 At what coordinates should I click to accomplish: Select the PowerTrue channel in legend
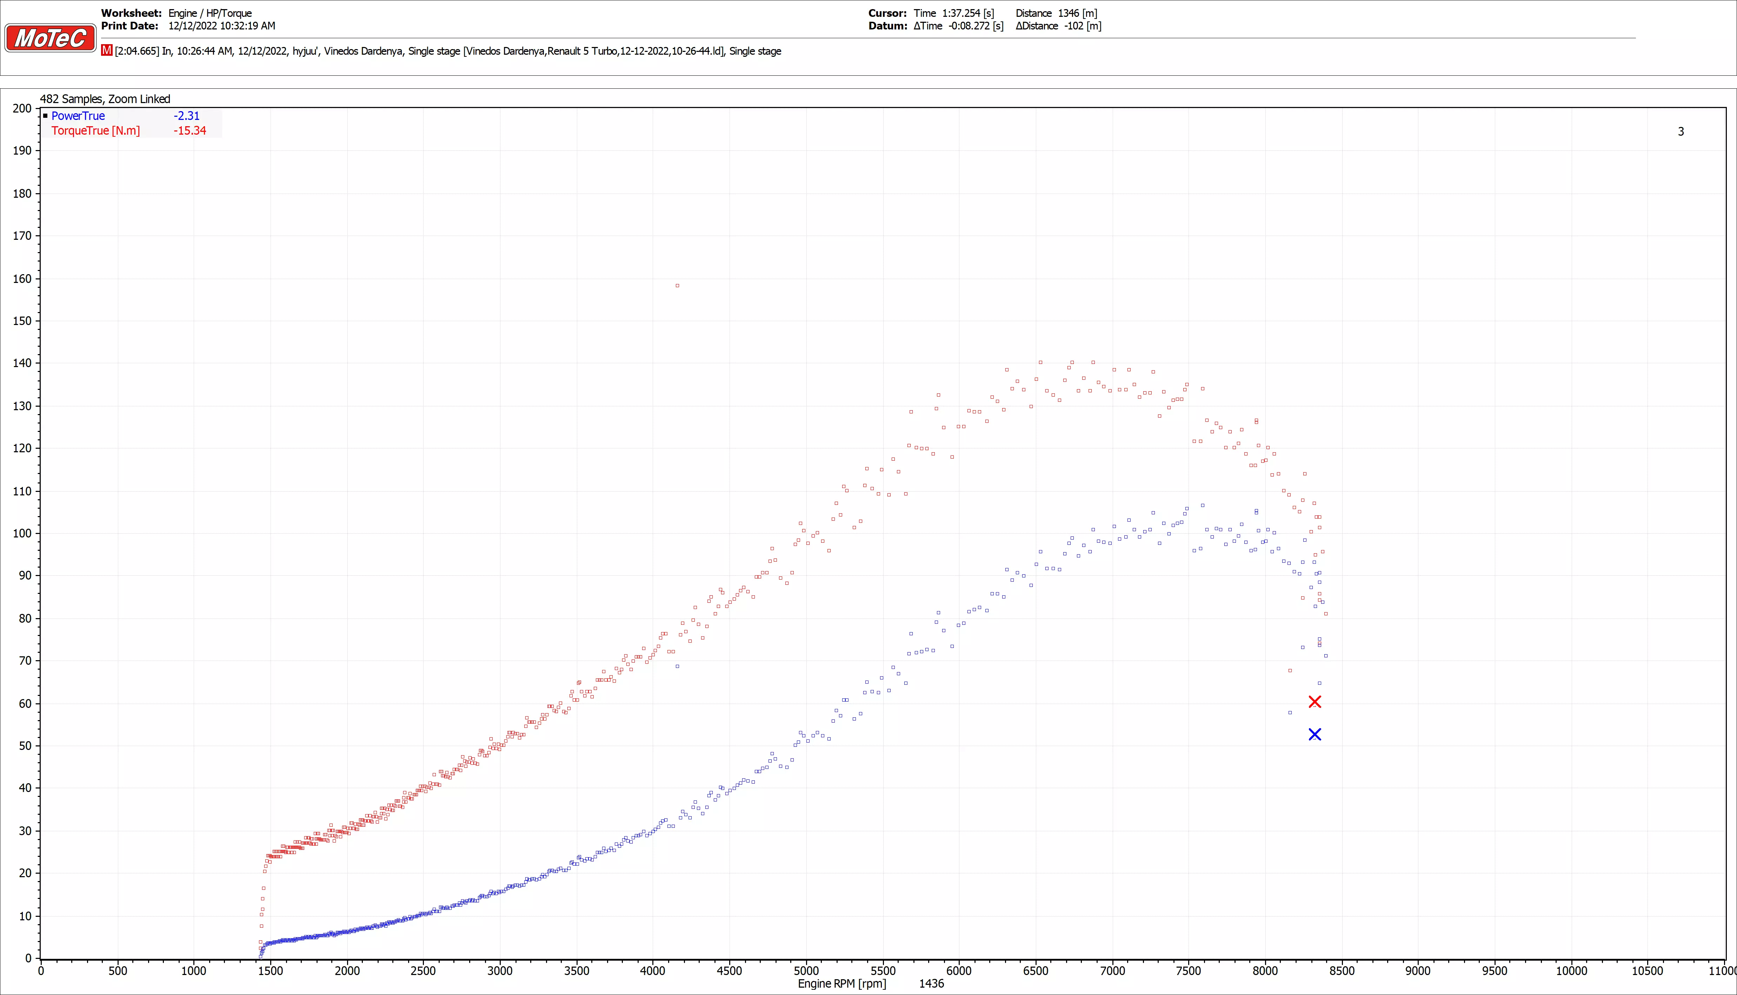click(x=78, y=116)
